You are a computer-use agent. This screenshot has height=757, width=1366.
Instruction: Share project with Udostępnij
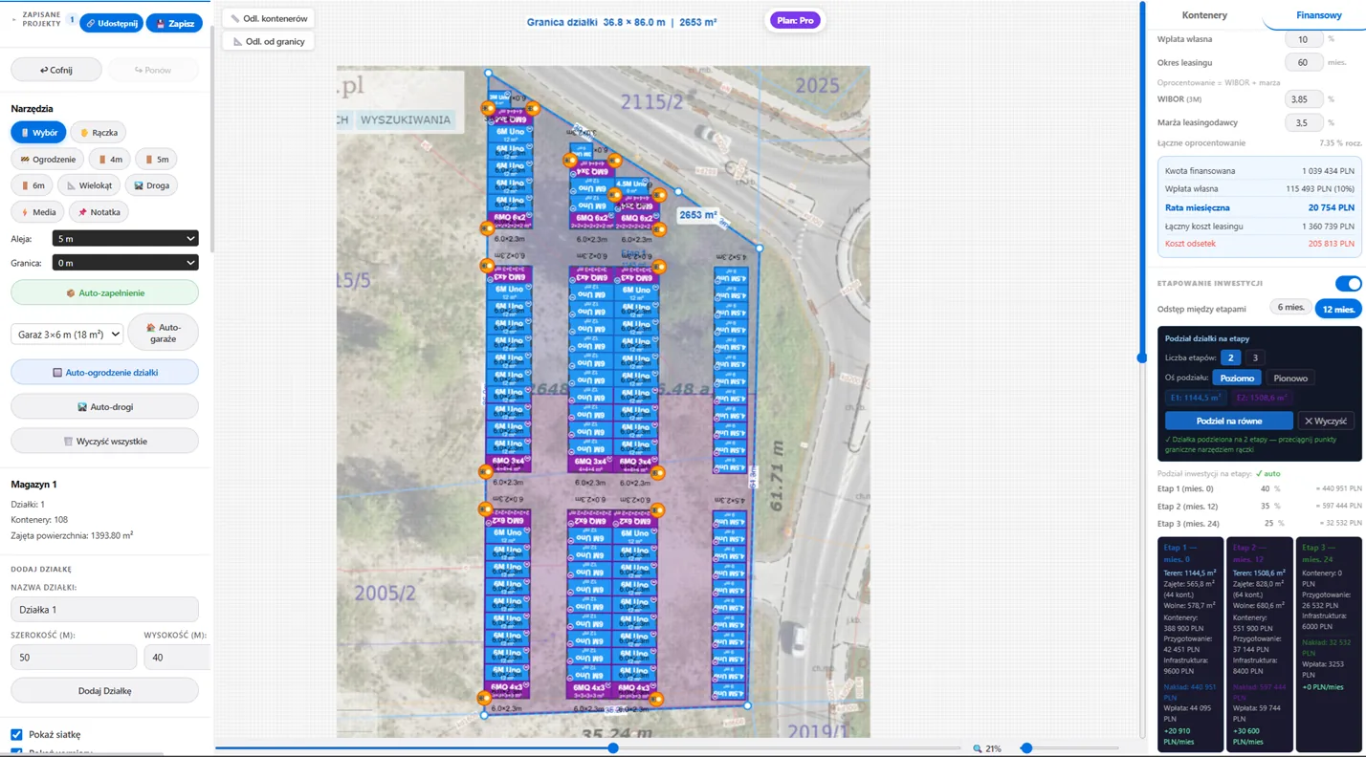pyautogui.click(x=111, y=23)
